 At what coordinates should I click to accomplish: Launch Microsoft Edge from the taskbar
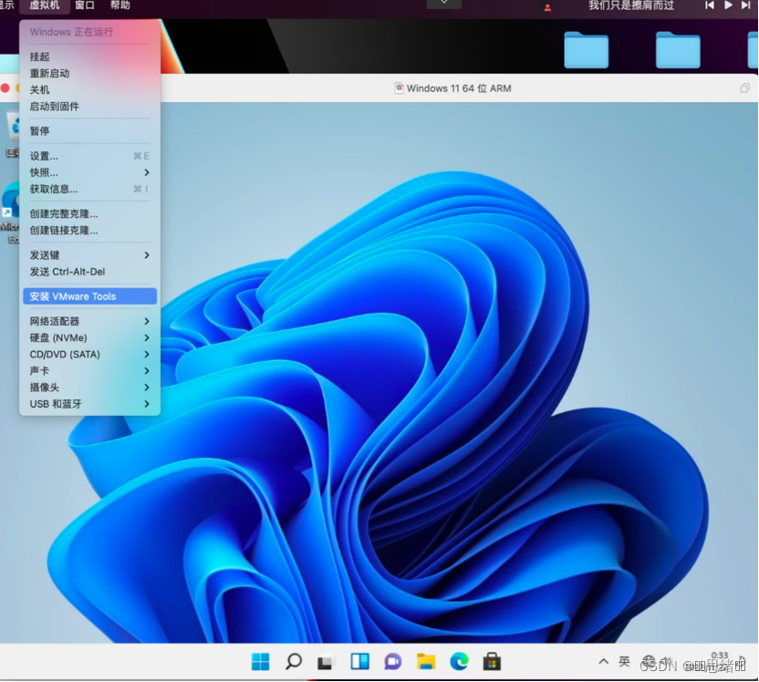click(459, 661)
